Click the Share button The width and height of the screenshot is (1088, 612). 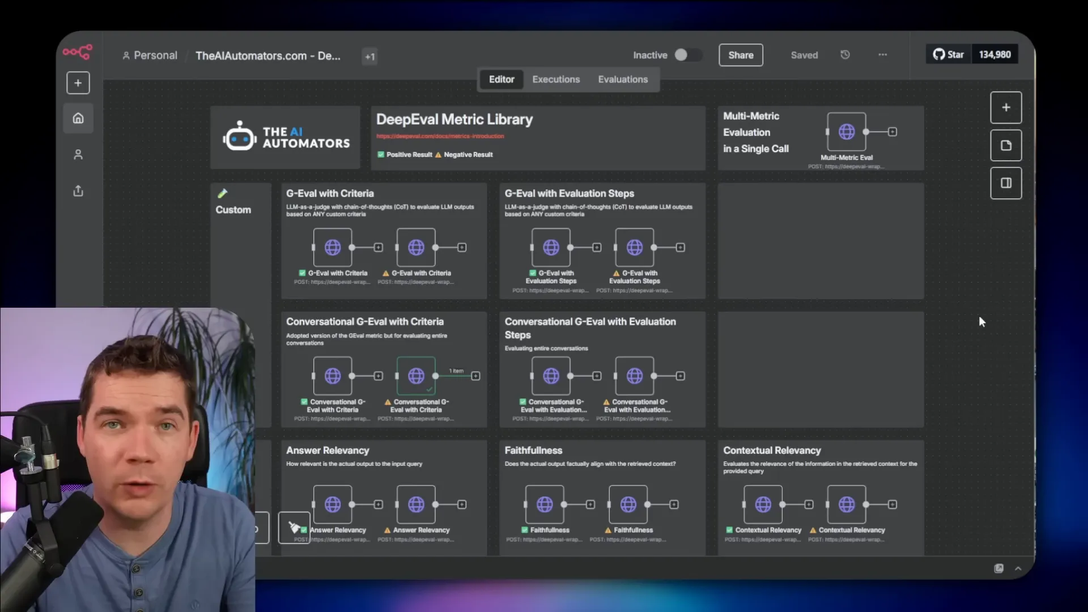click(741, 55)
